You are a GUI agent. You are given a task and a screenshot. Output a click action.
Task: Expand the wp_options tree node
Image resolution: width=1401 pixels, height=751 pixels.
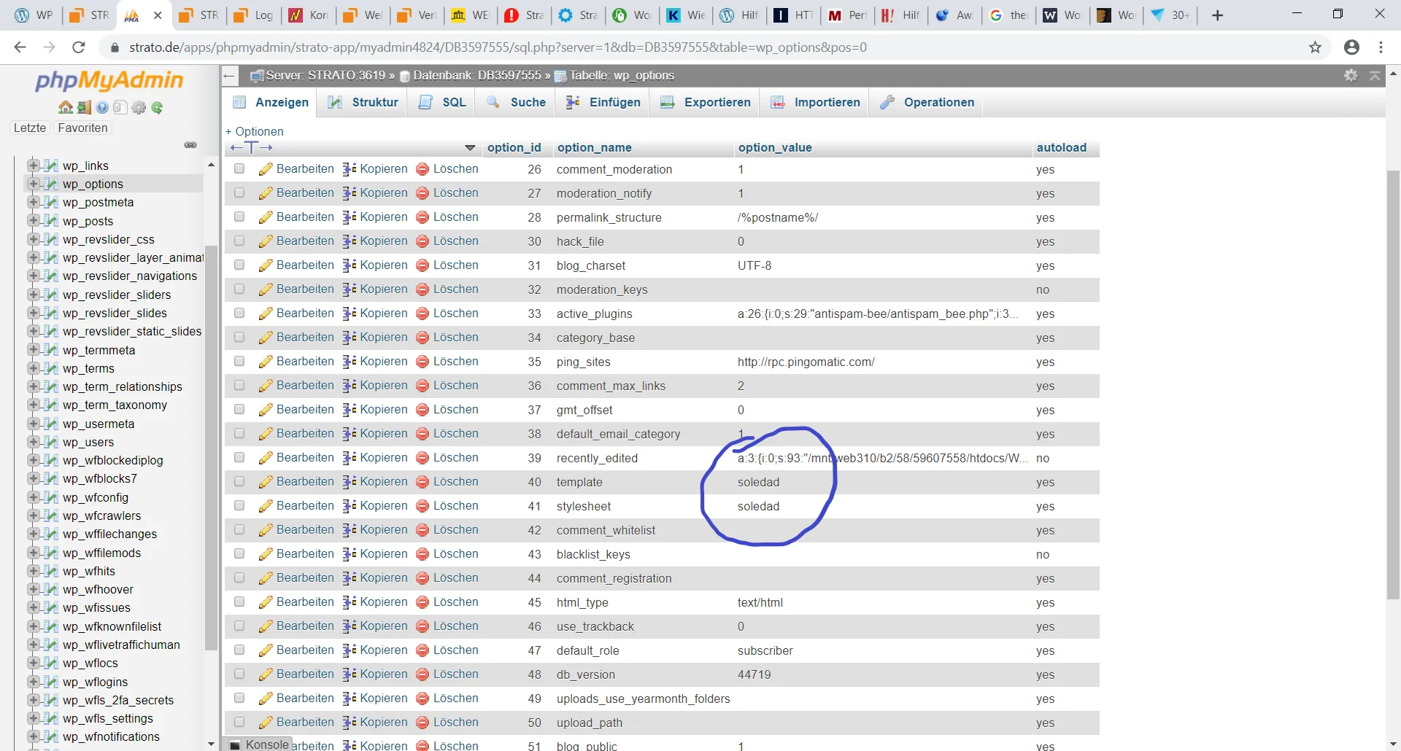(x=33, y=184)
